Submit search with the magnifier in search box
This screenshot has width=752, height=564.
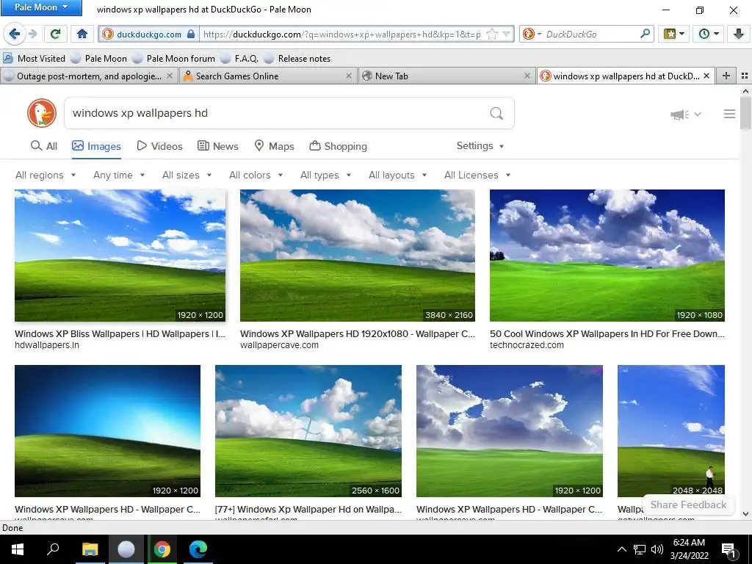tap(496, 113)
